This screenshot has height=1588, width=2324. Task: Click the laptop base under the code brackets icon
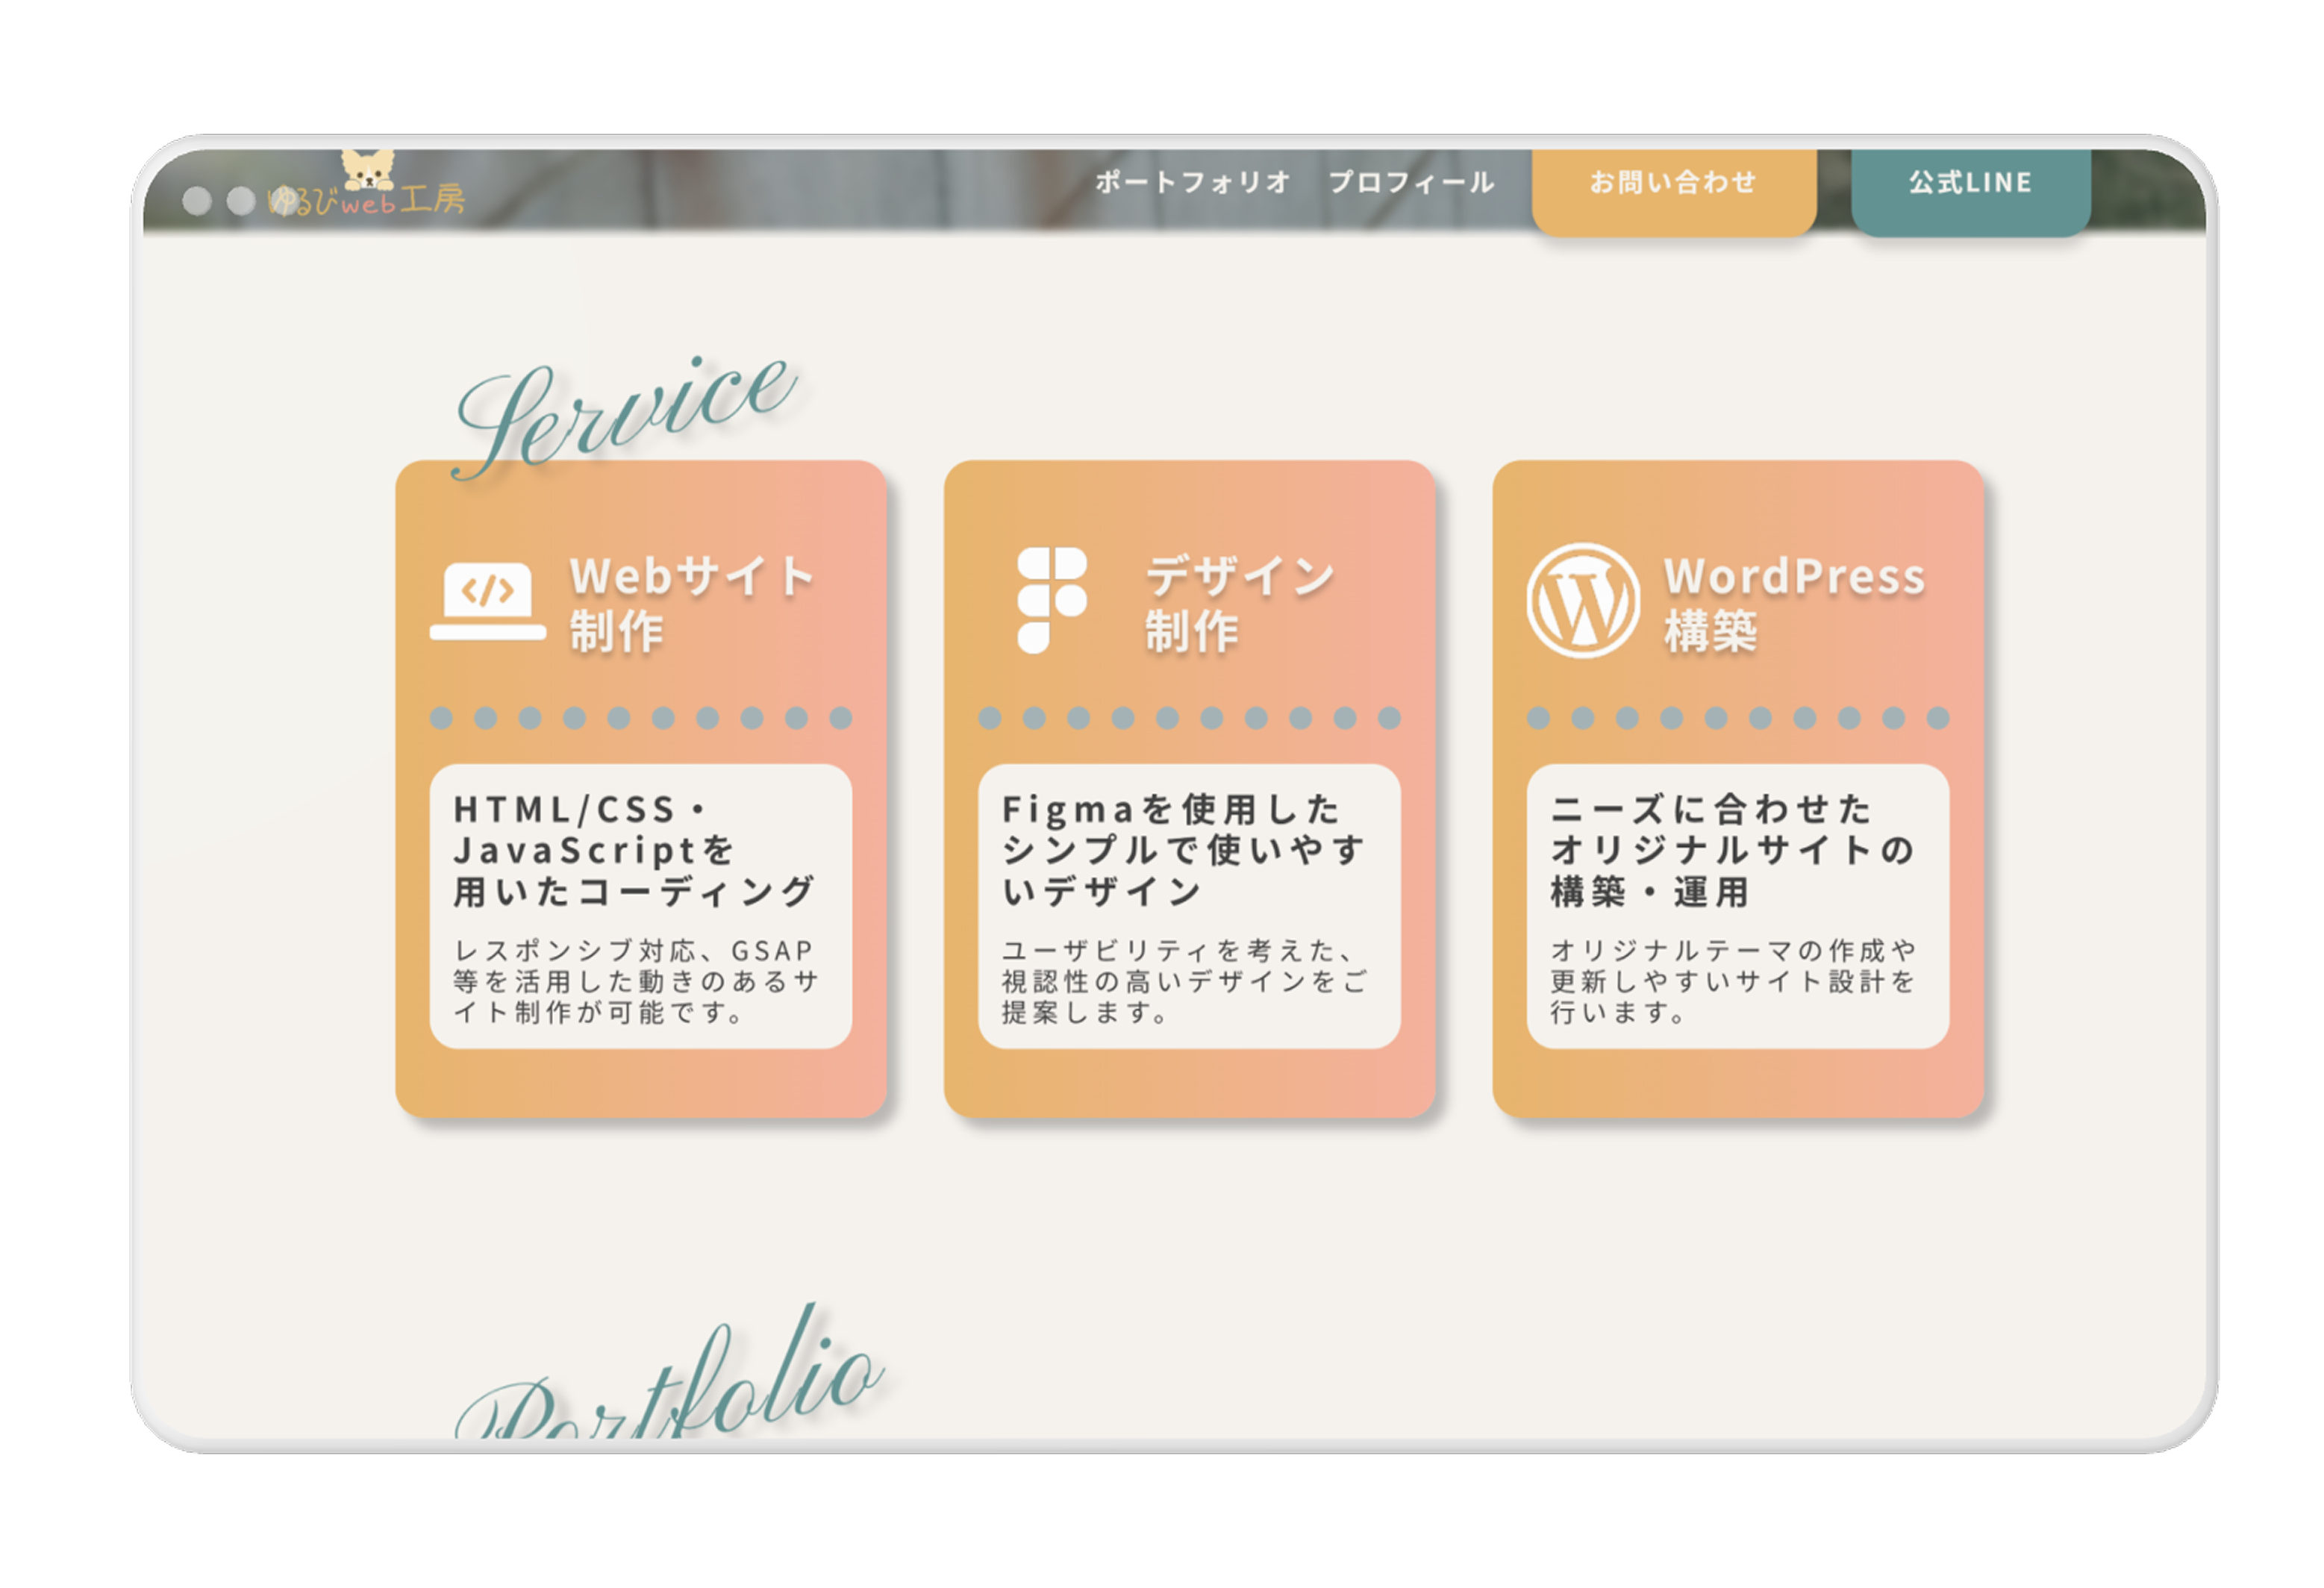(x=490, y=633)
